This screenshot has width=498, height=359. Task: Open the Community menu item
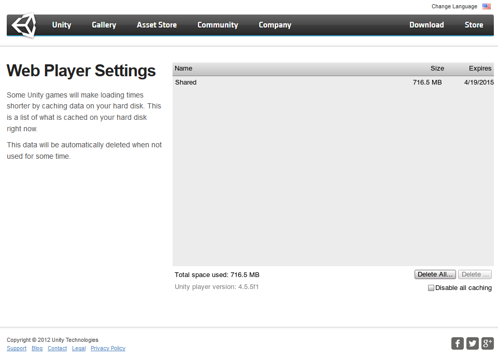tap(218, 25)
